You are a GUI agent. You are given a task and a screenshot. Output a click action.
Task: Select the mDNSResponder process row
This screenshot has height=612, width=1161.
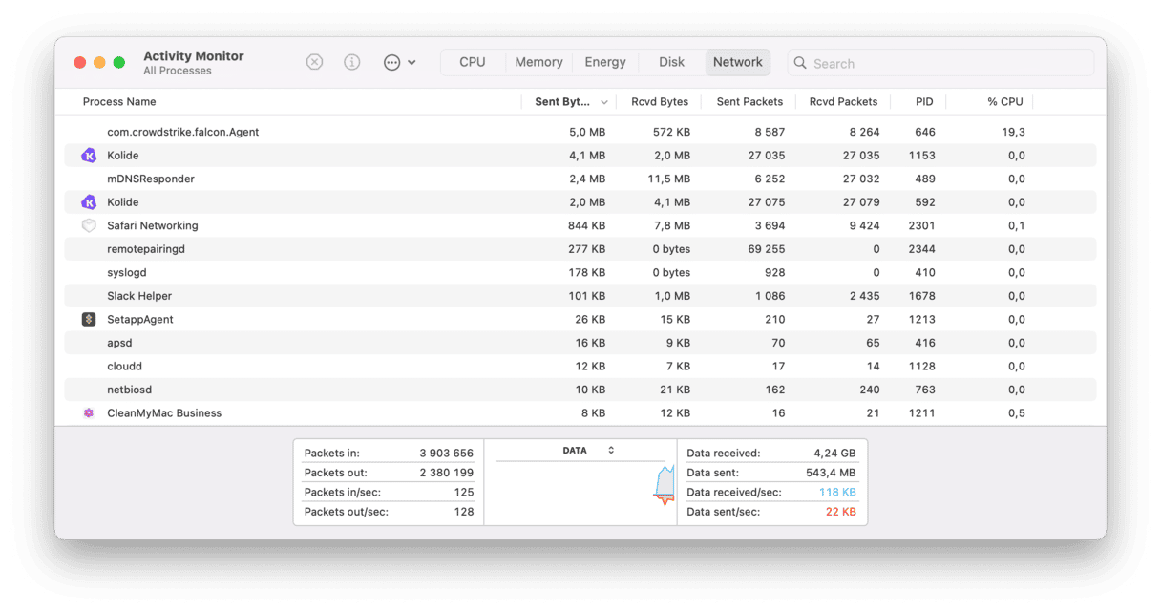580,179
